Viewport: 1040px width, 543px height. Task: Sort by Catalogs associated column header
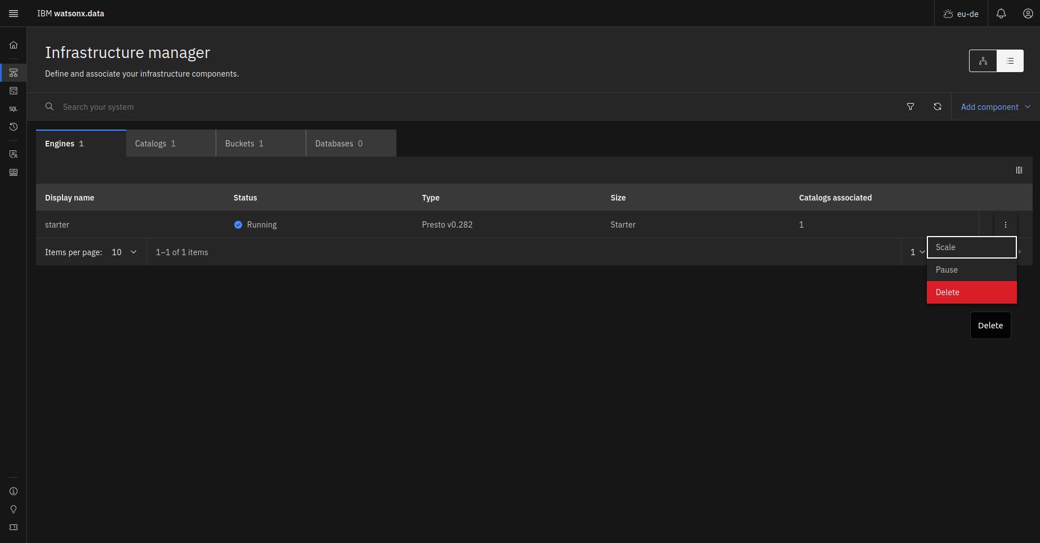click(x=836, y=198)
